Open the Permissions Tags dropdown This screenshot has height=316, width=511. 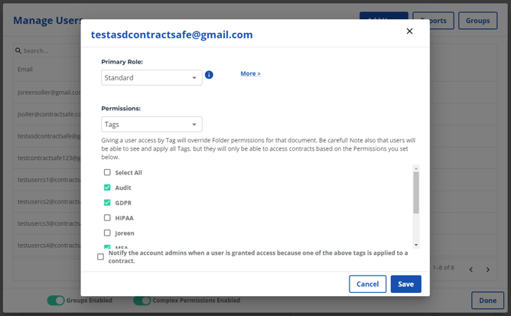(x=151, y=124)
